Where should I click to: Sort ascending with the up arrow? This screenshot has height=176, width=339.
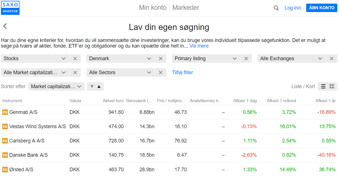99,86
